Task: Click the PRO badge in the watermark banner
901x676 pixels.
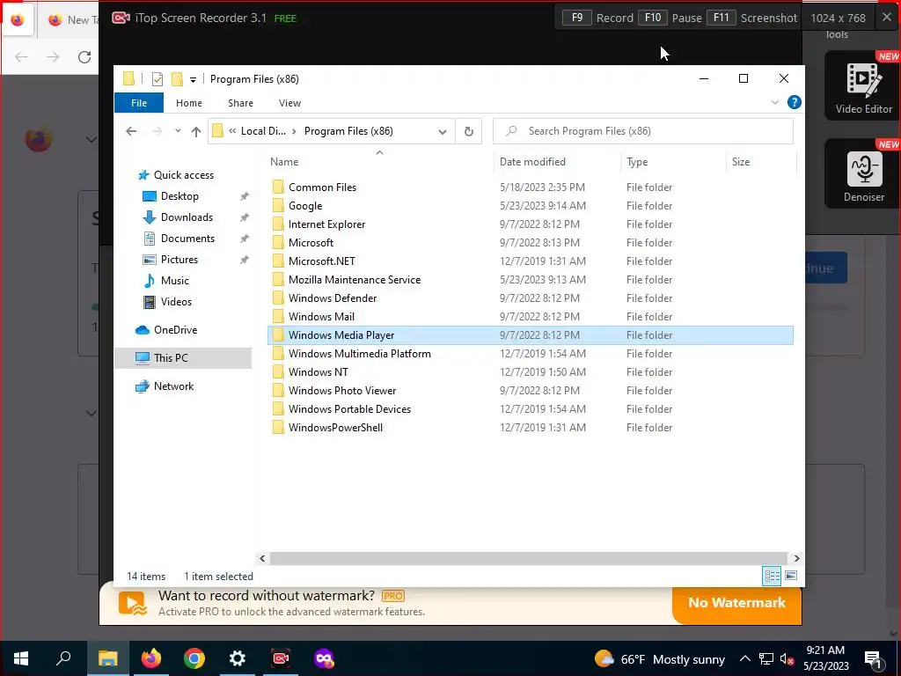Action: coord(393,596)
